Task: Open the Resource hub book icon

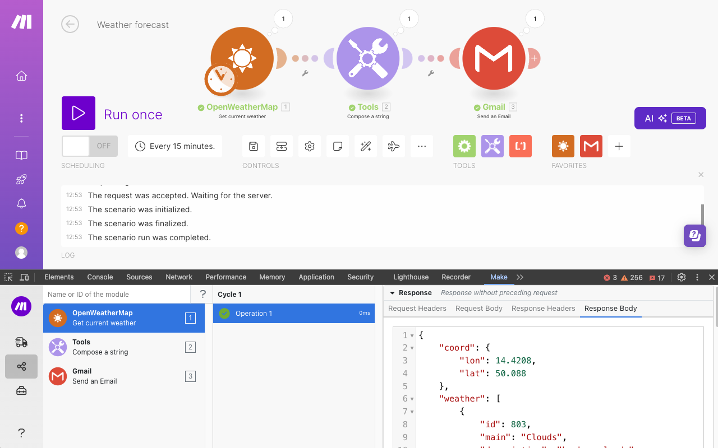Action: [x=21, y=155]
